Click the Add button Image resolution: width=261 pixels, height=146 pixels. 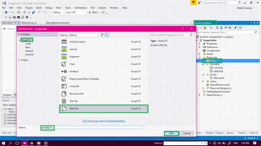(x=171, y=133)
